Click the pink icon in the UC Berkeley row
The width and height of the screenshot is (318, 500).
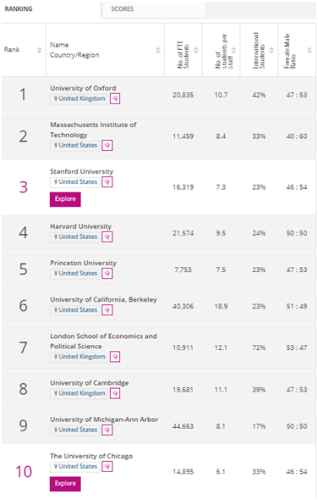pyautogui.click(x=107, y=310)
